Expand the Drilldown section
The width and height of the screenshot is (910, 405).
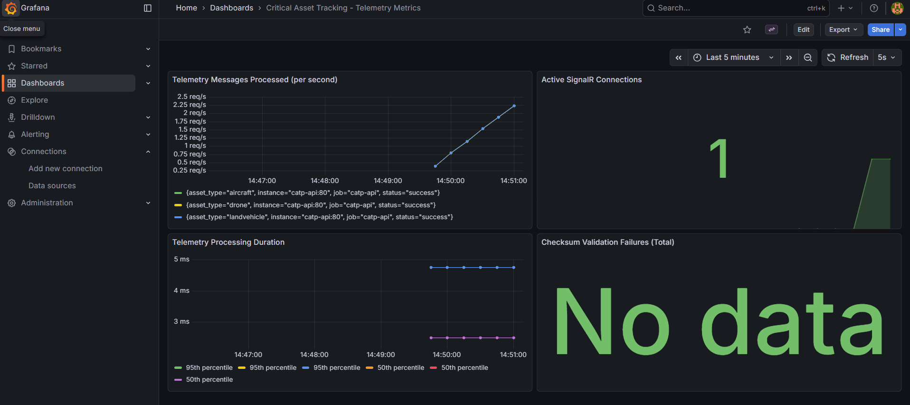148,117
